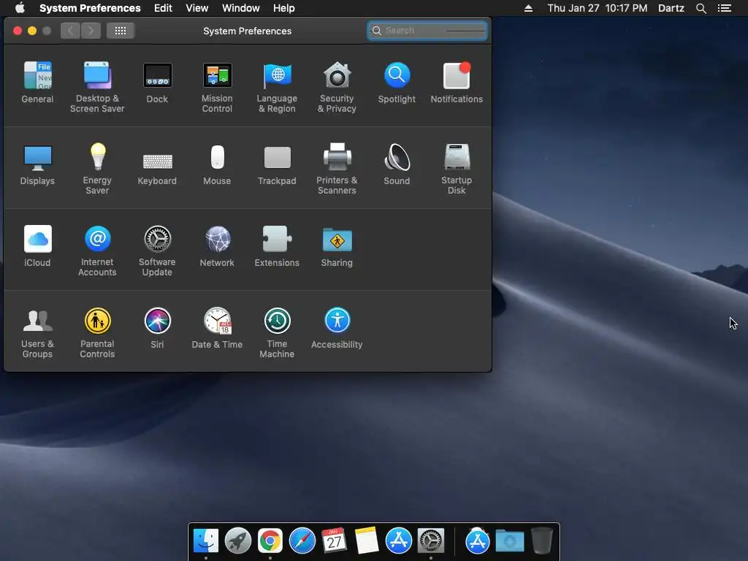Open the Help menu
The width and height of the screenshot is (748, 561).
[284, 8]
